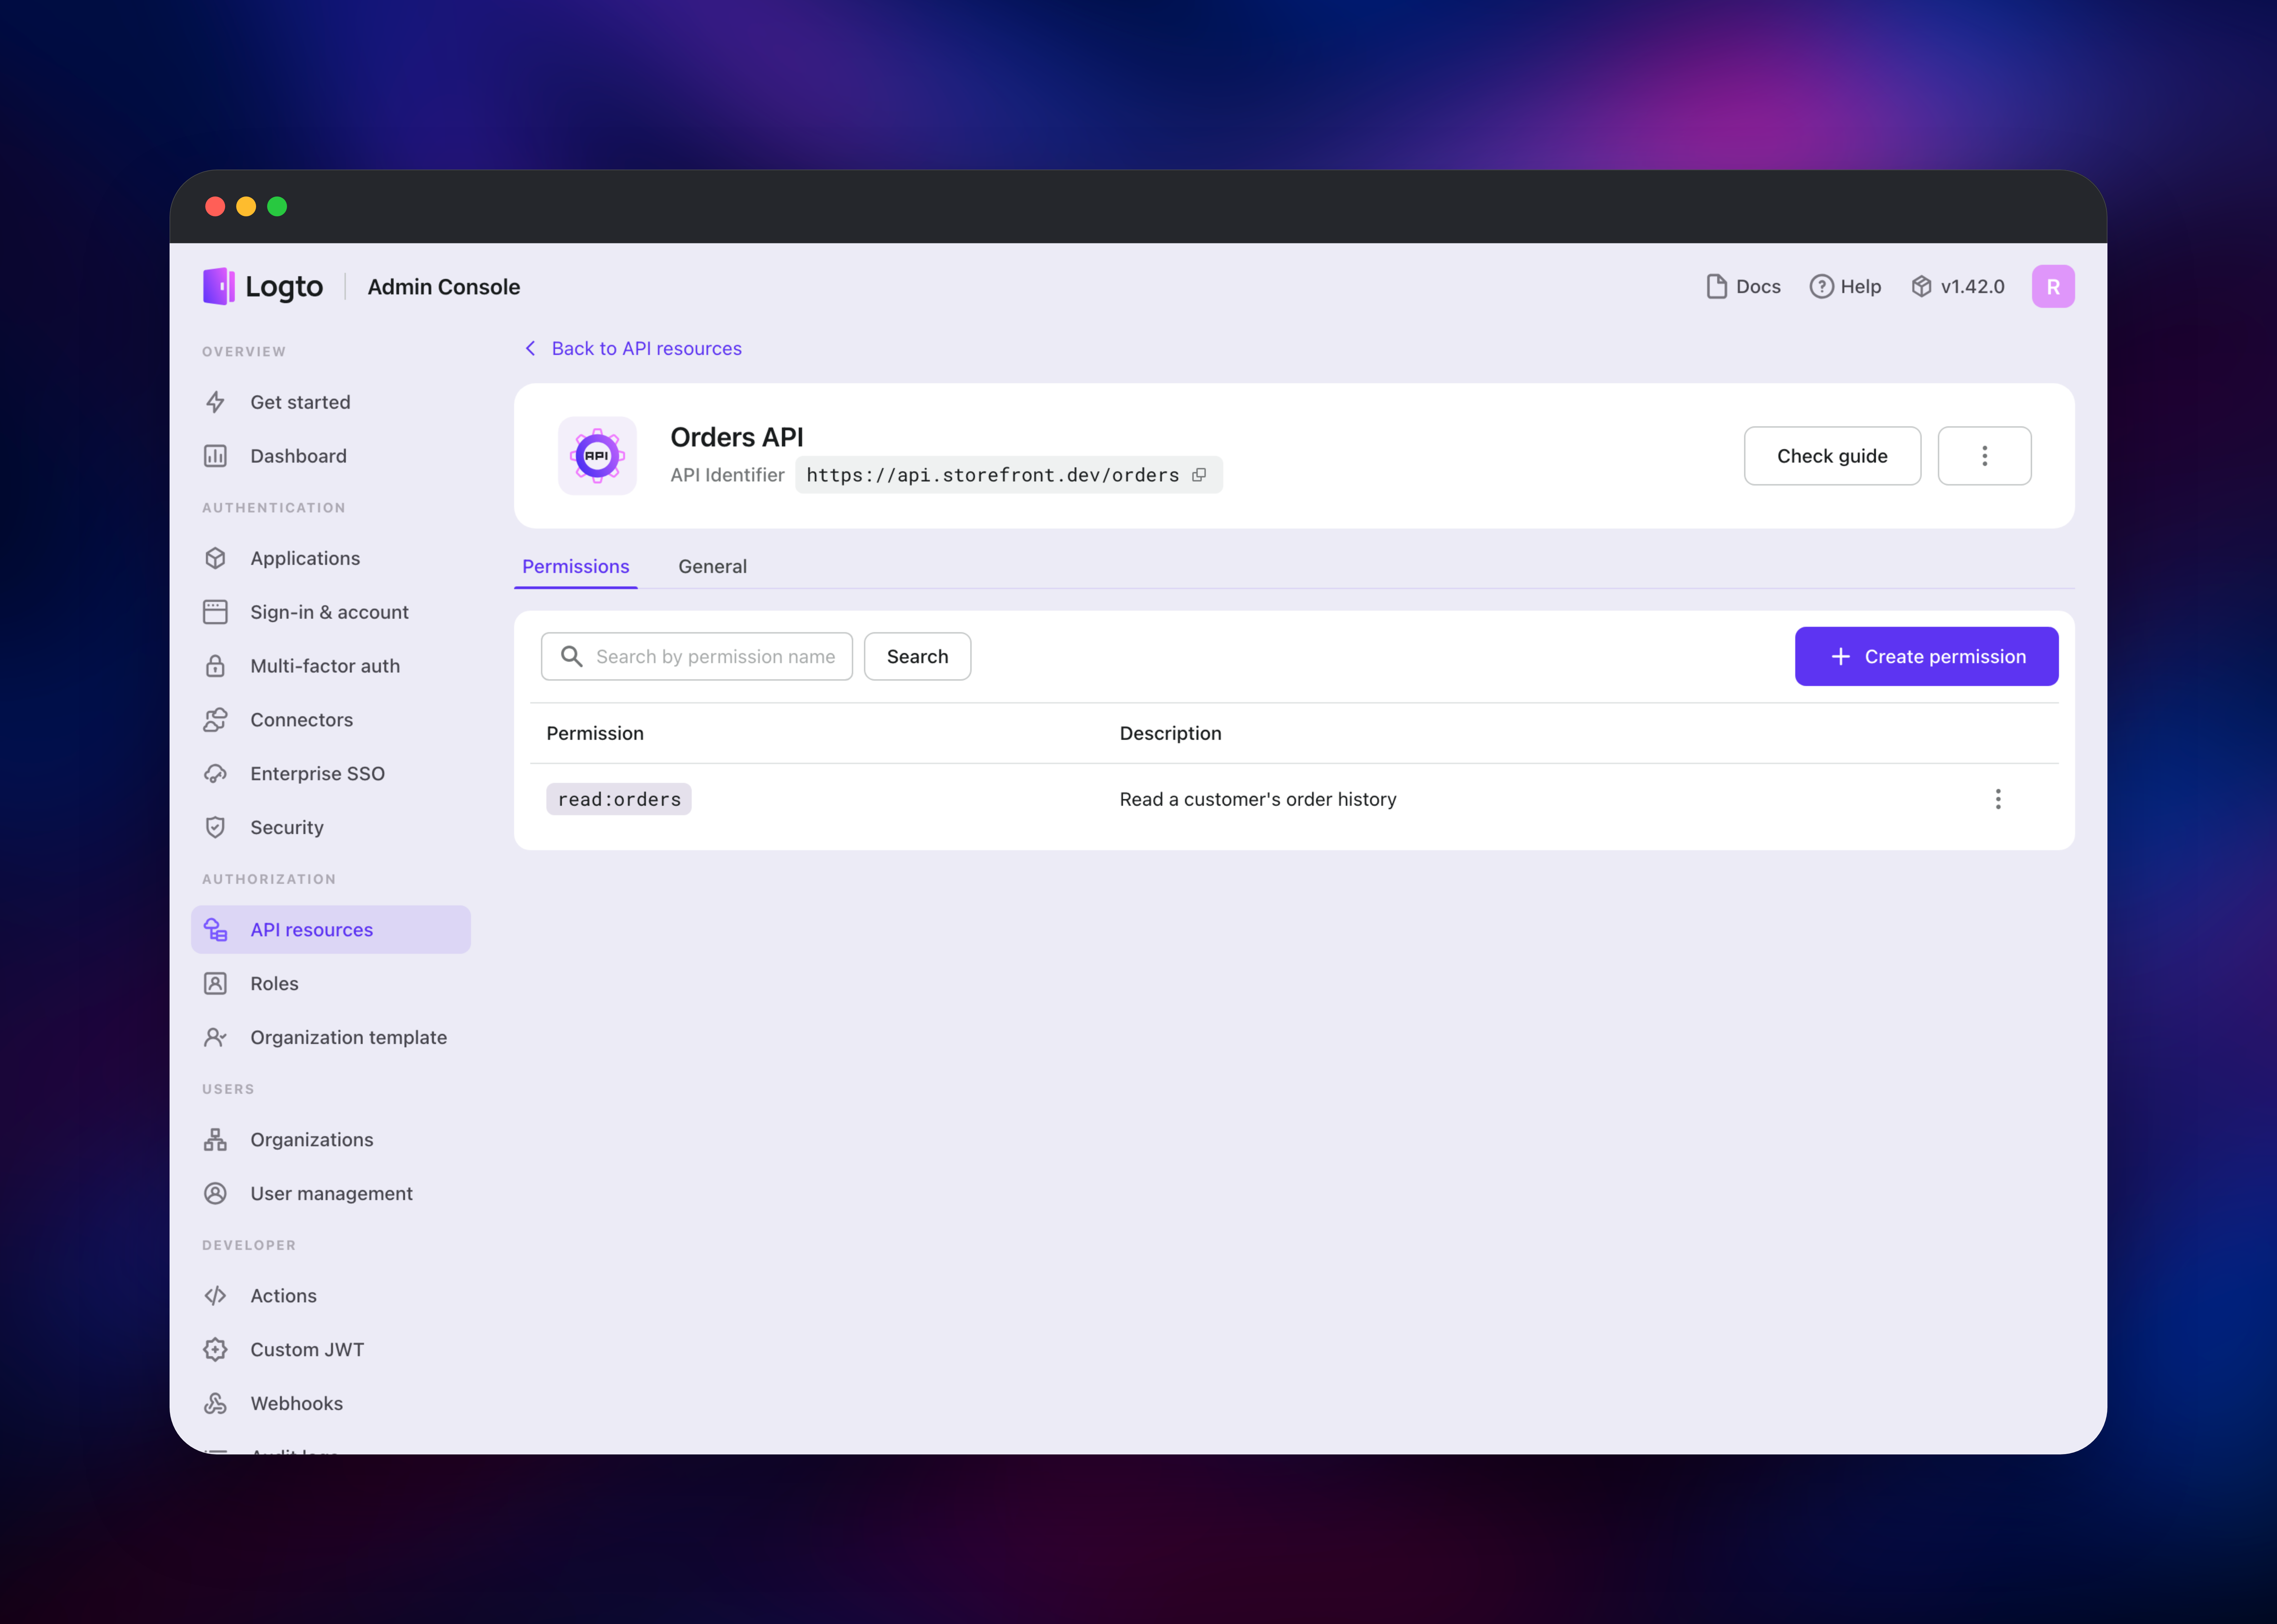Click the back chevron arrow icon

[x=530, y=348]
